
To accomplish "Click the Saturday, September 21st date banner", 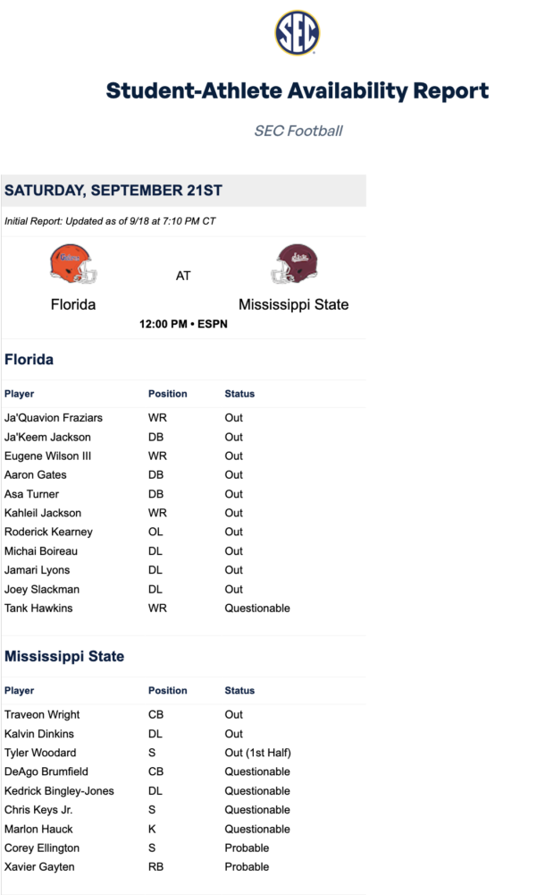I will pos(113,191).
